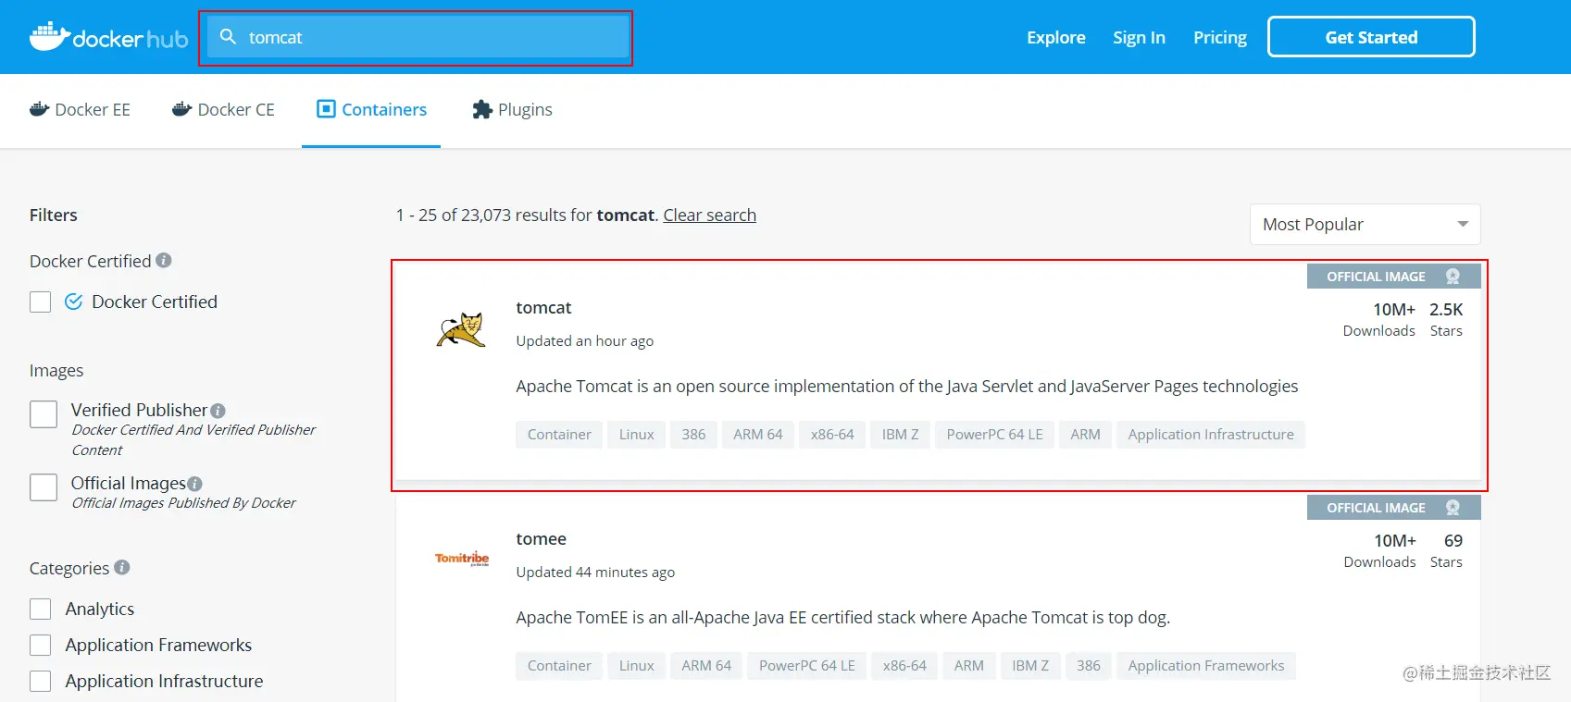The height and width of the screenshot is (702, 1571).
Task: Click the ARM tag on tomee
Action: tap(969, 666)
